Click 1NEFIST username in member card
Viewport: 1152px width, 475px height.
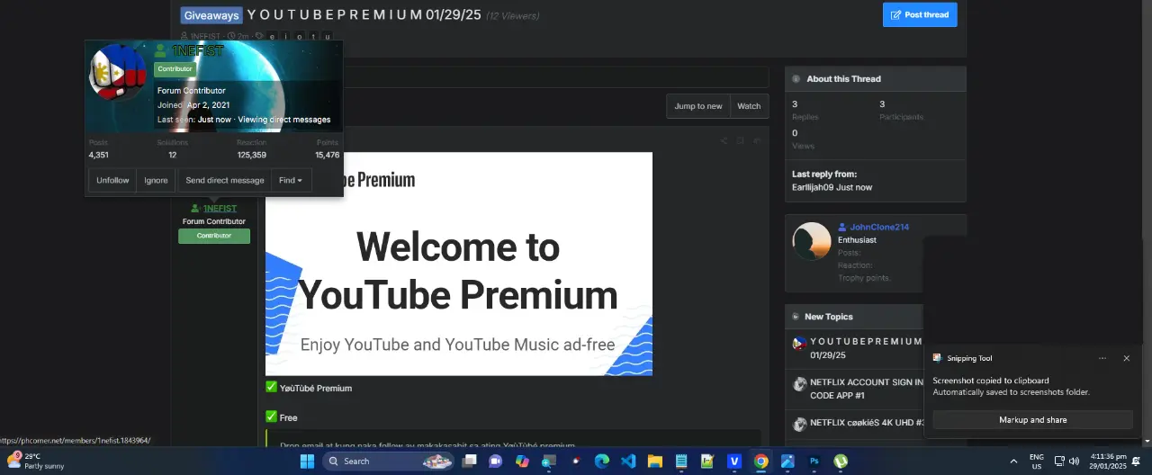[197, 51]
